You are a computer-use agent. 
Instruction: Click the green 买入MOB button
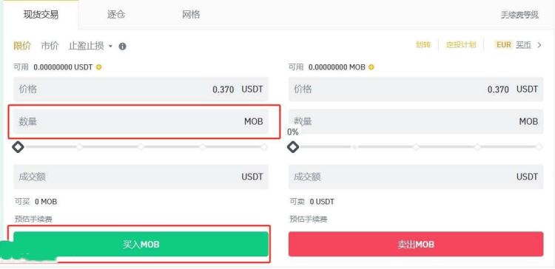click(x=141, y=245)
